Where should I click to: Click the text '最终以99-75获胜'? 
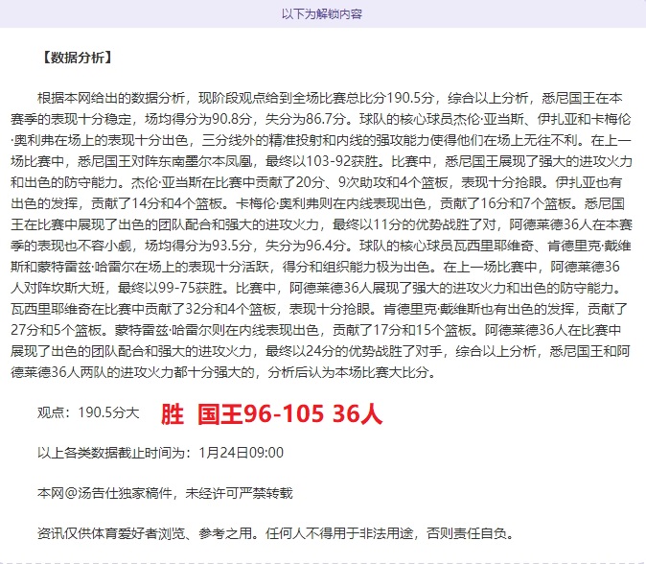tap(171, 288)
